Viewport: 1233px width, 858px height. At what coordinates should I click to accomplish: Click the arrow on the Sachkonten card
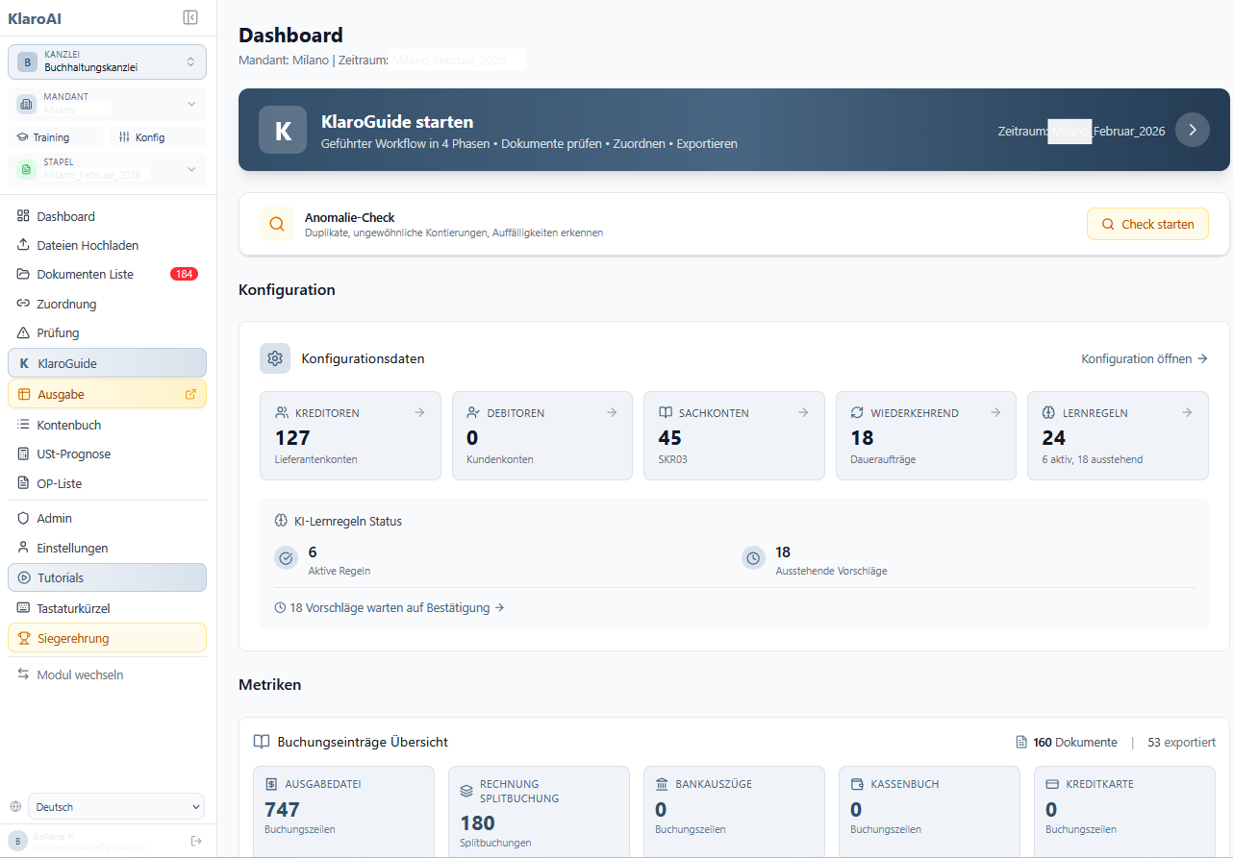[803, 412]
